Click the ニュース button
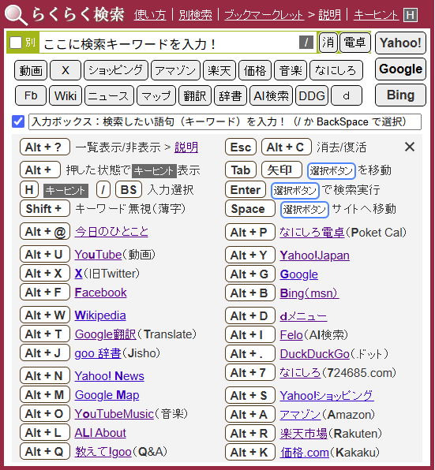Image resolution: width=435 pixels, height=470 pixels. tap(109, 95)
